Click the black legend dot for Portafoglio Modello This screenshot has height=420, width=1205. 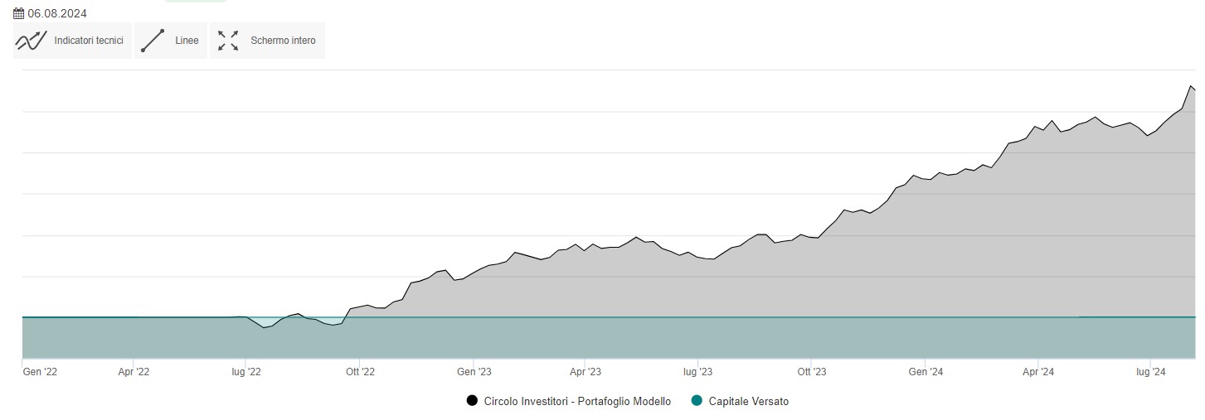coord(472,401)
